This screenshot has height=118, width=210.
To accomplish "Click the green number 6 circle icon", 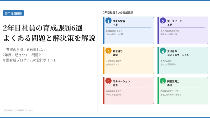I will [163, 81].
